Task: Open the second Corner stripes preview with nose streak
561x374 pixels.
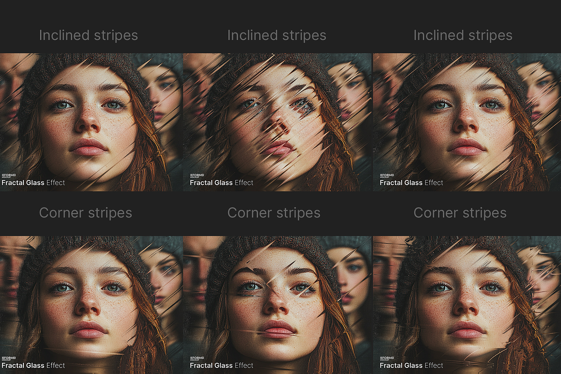Action: point(278,305)
